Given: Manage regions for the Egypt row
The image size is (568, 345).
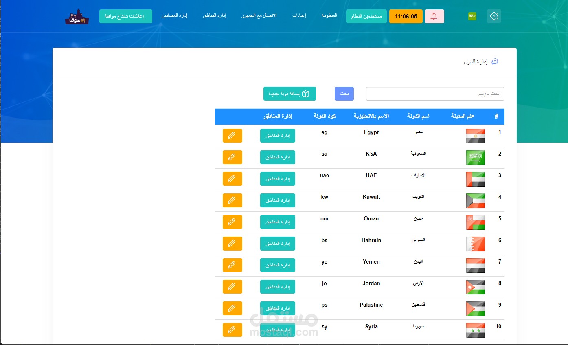Looking at the screenshot, I should [278, 136].
